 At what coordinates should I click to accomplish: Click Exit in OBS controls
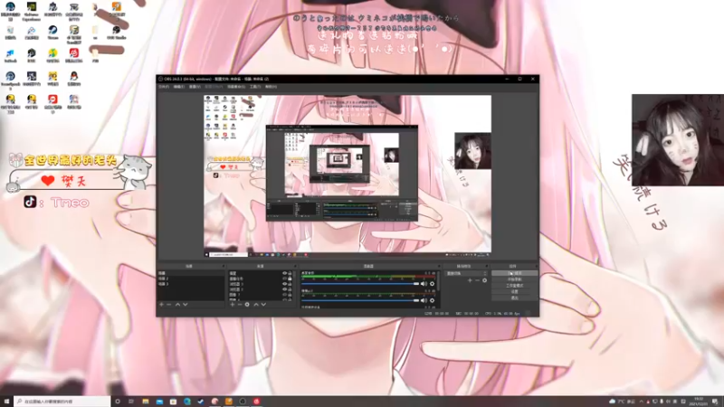pos(514,298)
